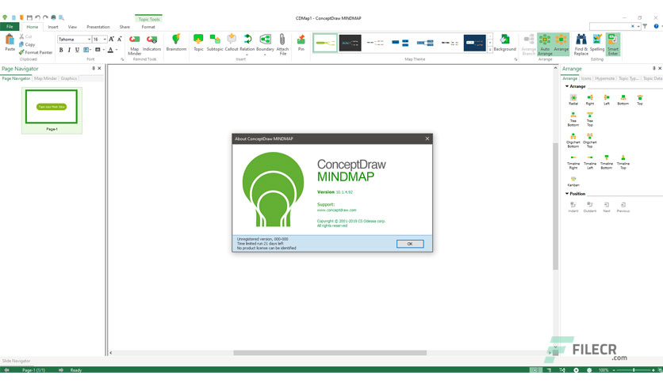Open the search box dropdown arrow
Image resolution: width=663 pixels, height=383 pixels.
click(x=638, y=26)
